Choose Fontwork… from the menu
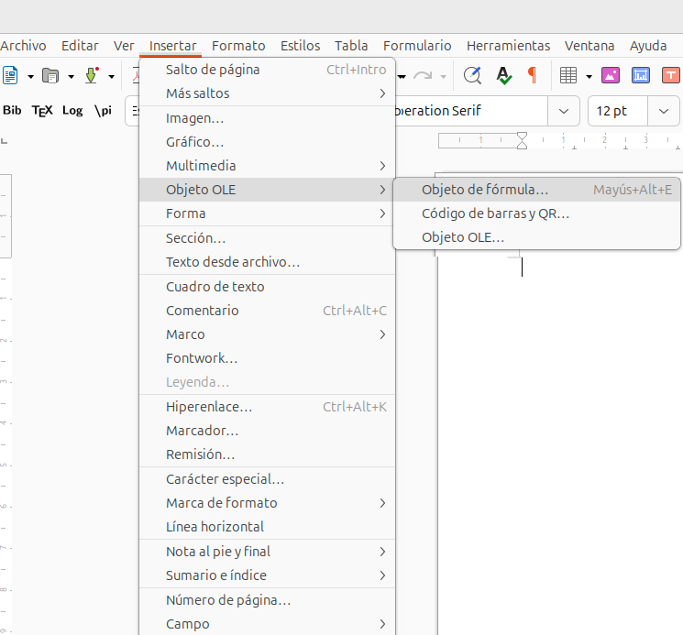The height and width of the screenshot is (635, 683). point(267,358)
